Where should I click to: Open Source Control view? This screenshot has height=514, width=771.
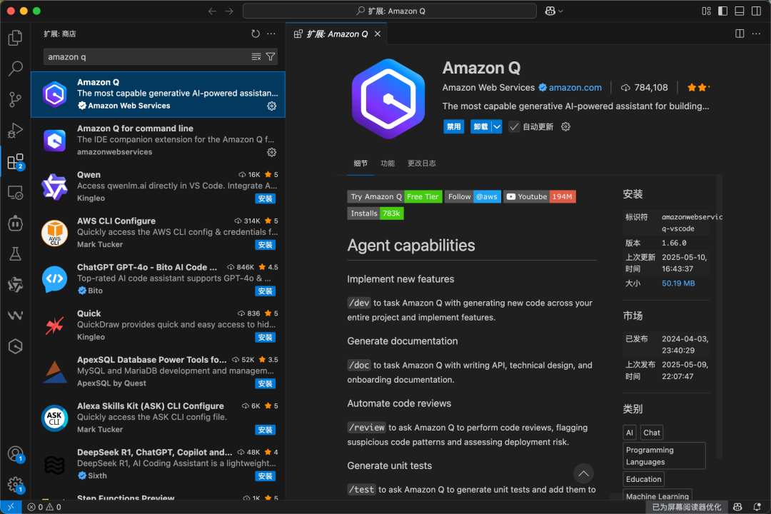point(15,99)
